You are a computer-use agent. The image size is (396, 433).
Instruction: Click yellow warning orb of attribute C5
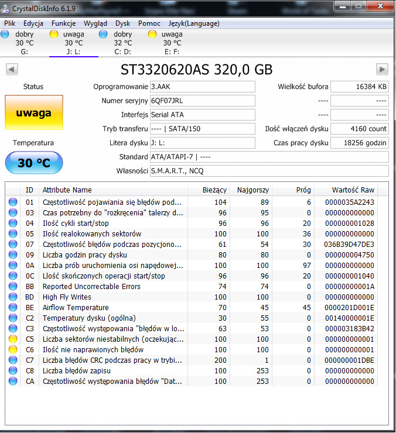13,339
